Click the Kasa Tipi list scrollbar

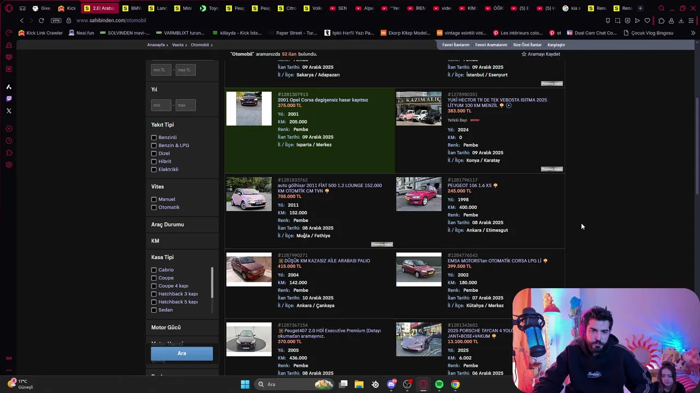click(x=212, y=283)
